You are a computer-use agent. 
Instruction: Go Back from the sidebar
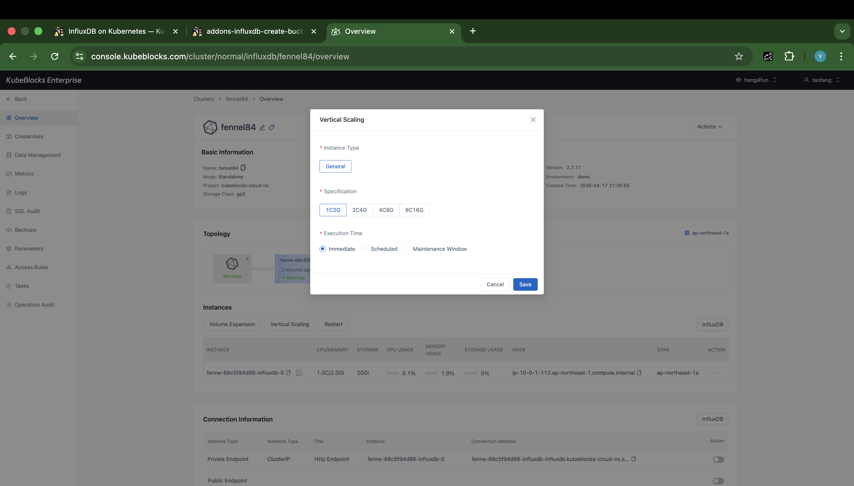point(17,99)
